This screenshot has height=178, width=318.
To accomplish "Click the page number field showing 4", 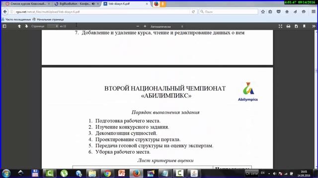I will [53, 26].
